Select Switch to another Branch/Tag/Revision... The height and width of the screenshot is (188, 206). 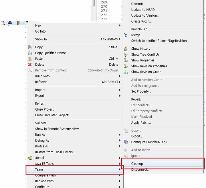click(160, 41)
